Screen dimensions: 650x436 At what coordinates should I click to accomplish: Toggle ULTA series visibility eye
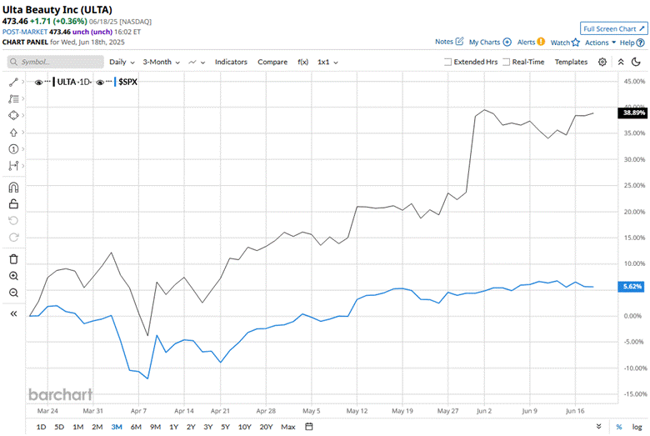click(x=38, y=83)
